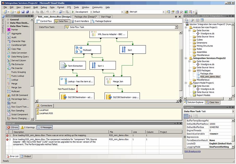Click the green Start Debugging play icon
This screenshot has width=236, height=164.
[x=73, y=12]
